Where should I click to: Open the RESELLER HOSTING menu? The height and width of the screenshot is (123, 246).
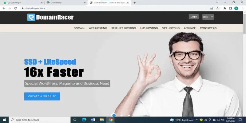(124, 28)
